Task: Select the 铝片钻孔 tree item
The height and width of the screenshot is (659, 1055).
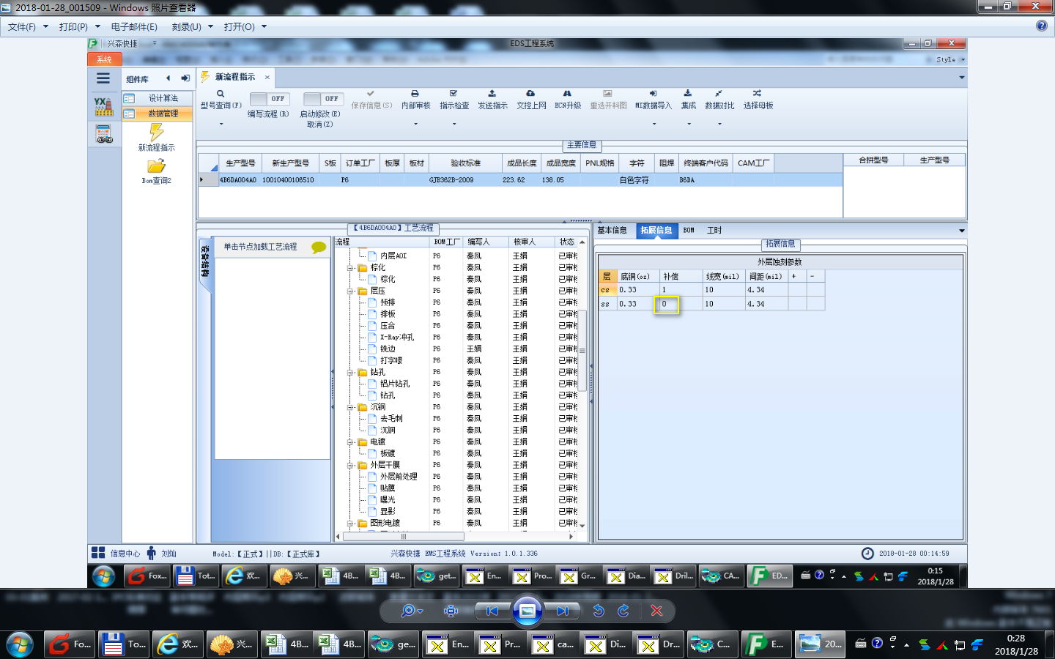Action: click(x=395, y=384)
